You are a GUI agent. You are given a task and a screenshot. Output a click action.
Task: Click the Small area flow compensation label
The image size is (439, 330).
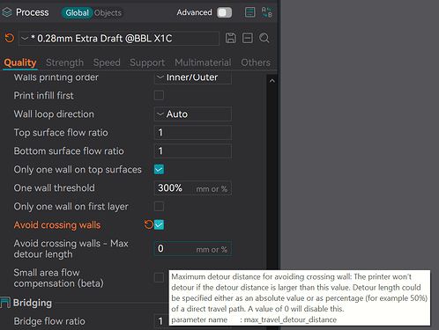[58, 278]
